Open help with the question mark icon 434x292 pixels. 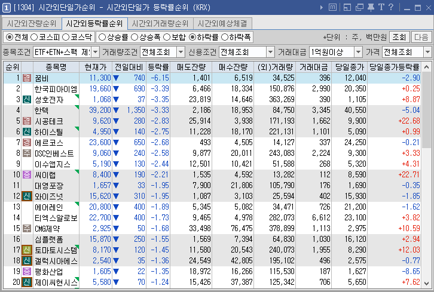click(391, 7)
